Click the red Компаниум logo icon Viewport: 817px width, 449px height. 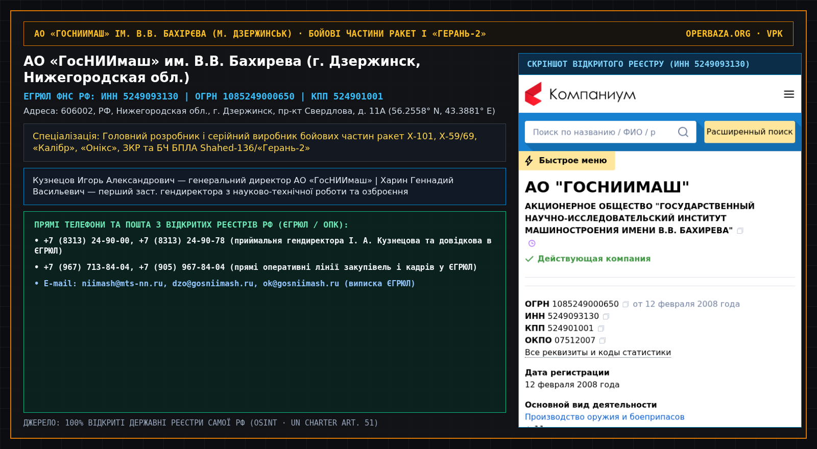[534, 94]
